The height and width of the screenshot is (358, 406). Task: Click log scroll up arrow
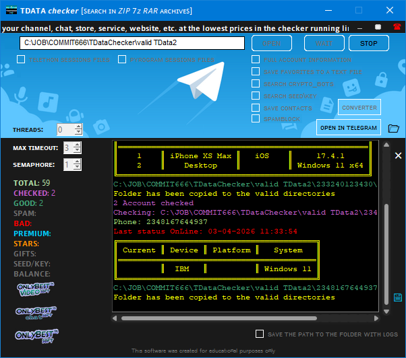pos(386,145)
